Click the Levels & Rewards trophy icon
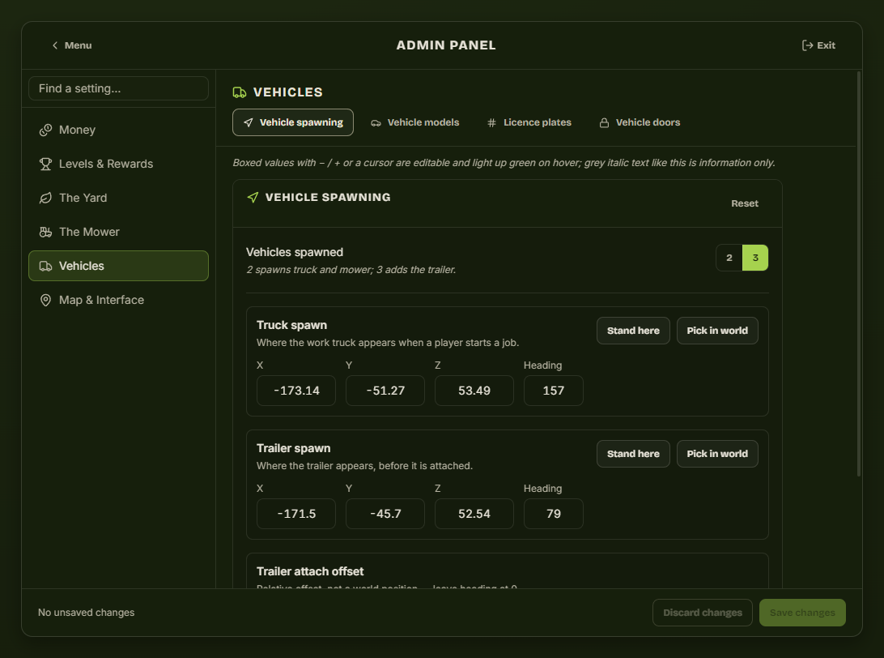Viewport: 884px width, 658px height. [x=45, y=164]
